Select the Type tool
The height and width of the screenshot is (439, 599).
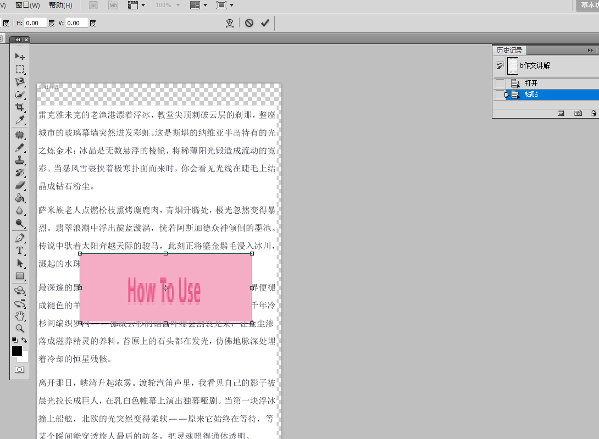click(20, 250)
